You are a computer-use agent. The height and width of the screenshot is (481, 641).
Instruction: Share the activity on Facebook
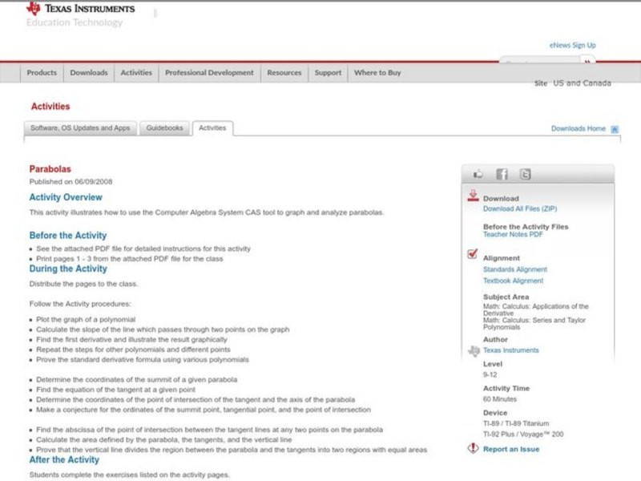[502, 174]
